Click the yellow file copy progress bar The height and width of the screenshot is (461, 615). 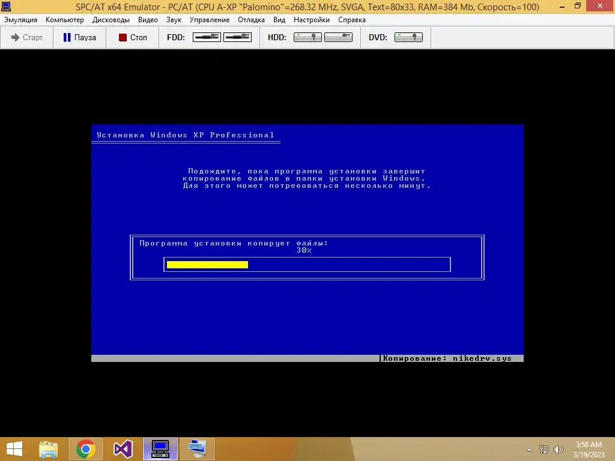click(x=207, y=265)
